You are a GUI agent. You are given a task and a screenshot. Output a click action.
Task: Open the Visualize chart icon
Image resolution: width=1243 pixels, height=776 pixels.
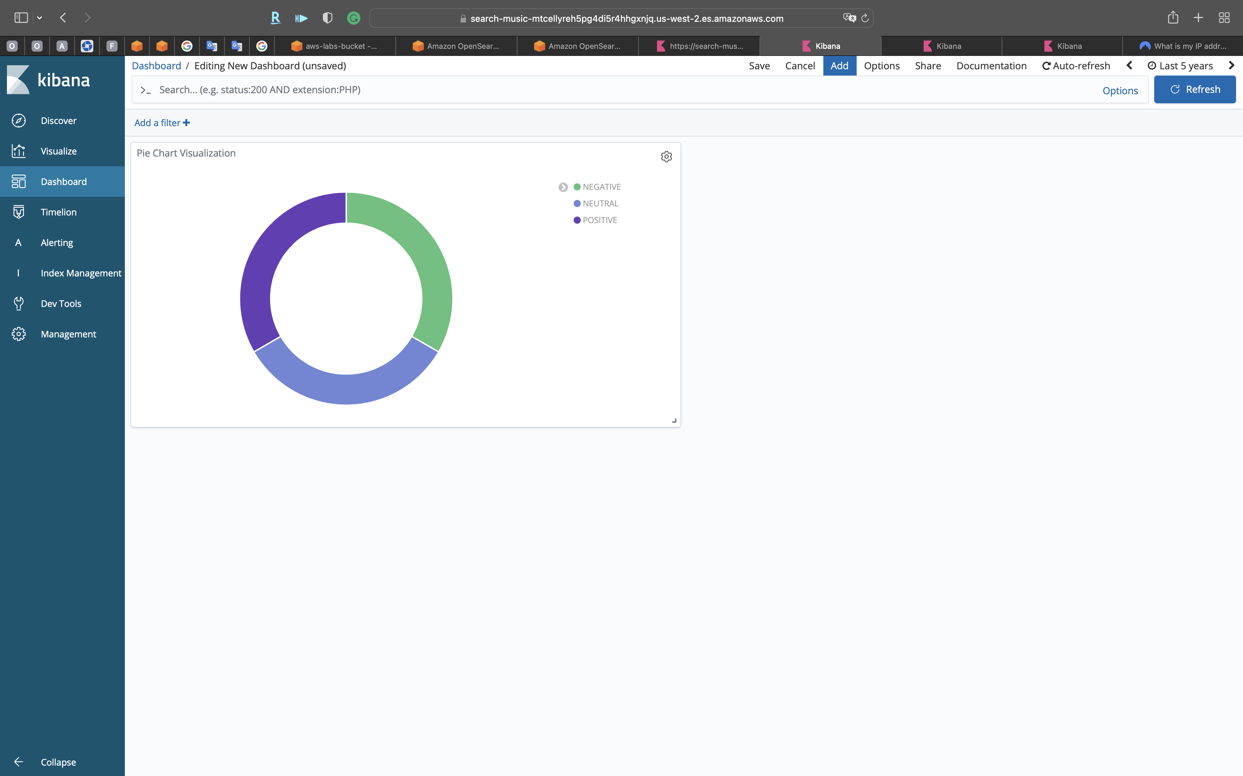(18, 151)
